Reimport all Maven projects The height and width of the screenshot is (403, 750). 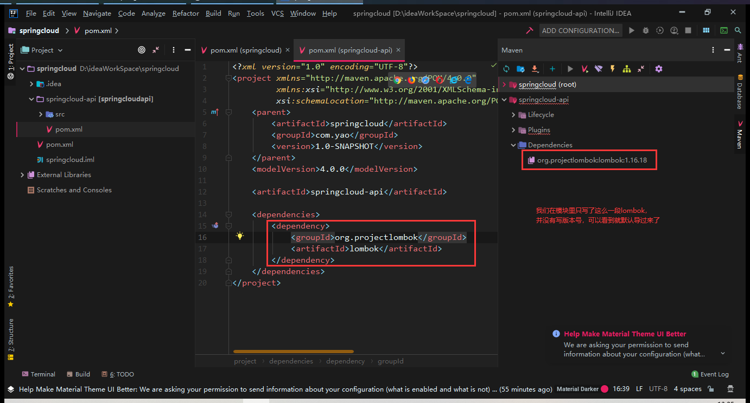pos(506,69)
